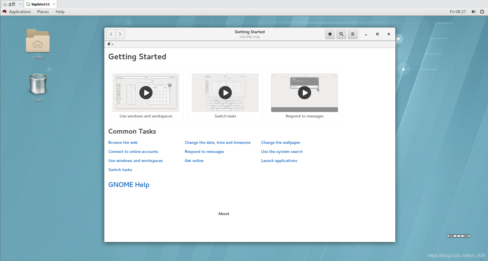Close the 主页 tab
The width and height of the screenshot is (488, 261).
20,4
